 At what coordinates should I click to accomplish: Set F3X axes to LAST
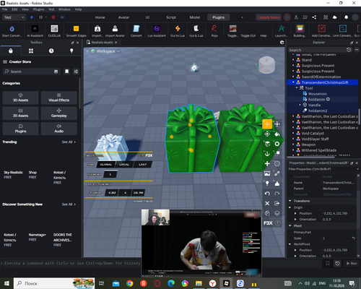pos(142,165)
